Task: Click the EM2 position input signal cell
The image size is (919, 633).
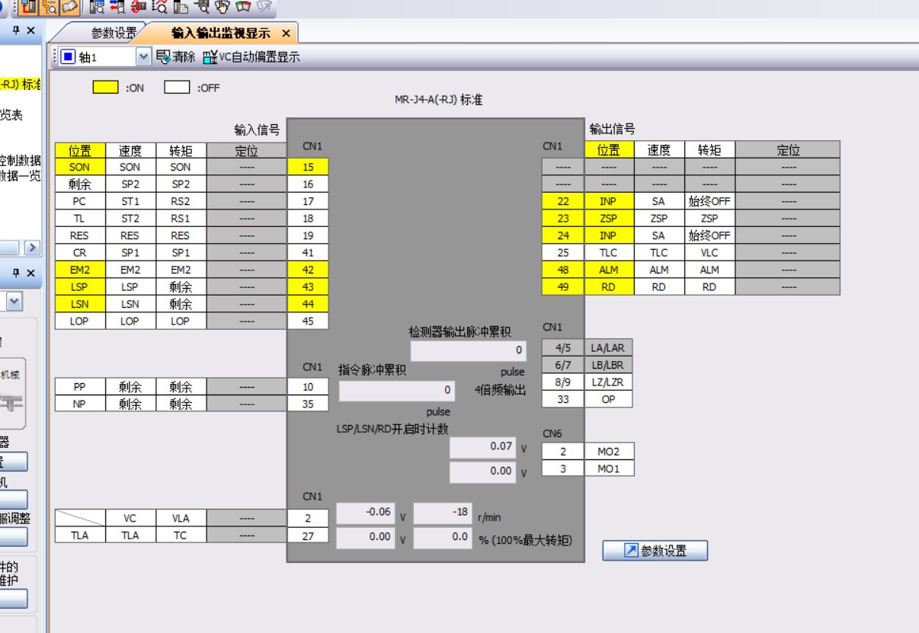Action: [78, 270]
